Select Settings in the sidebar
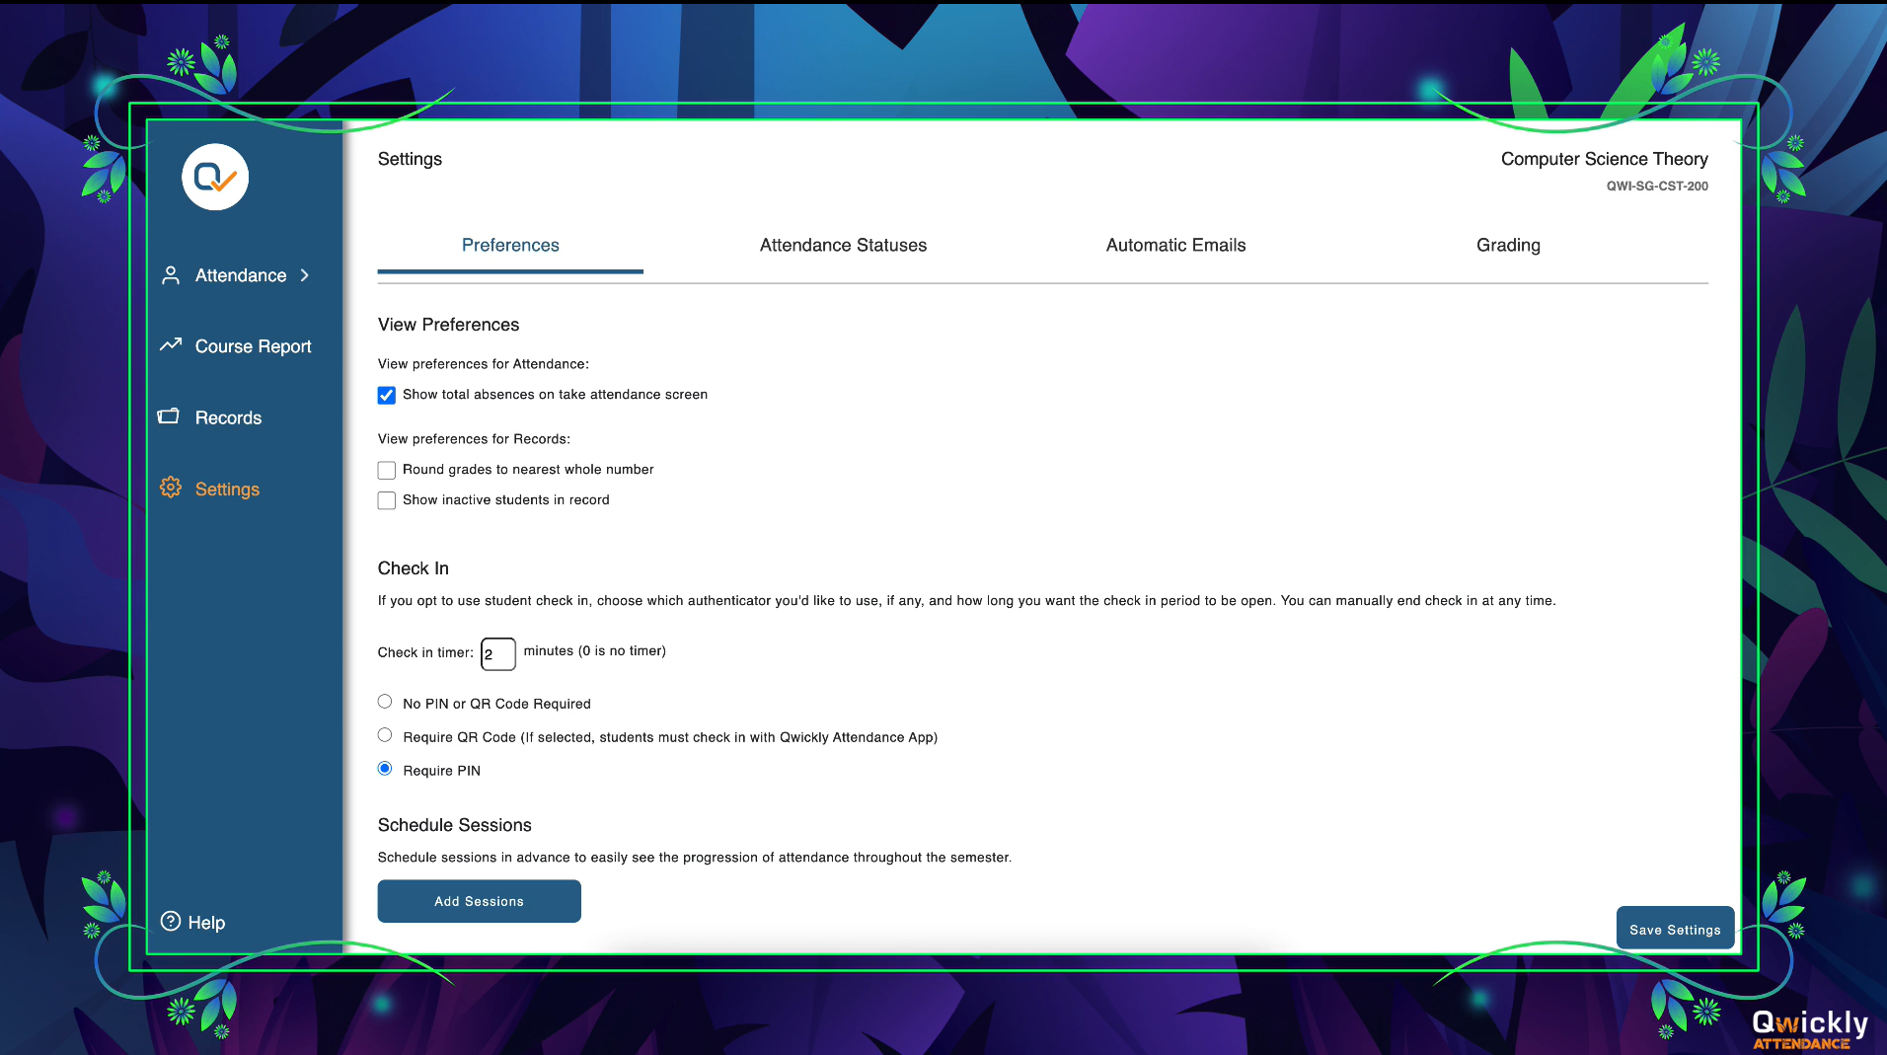1887x1055 pixels. click(227, 489)
